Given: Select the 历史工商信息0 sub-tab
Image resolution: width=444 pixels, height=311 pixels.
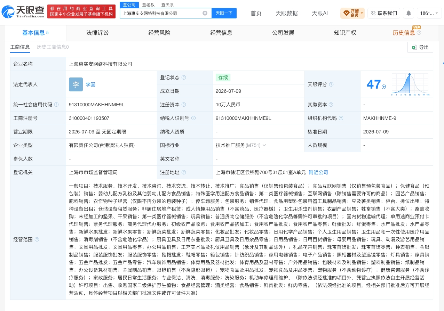Looking at the screenshot, I should point(53,47).
